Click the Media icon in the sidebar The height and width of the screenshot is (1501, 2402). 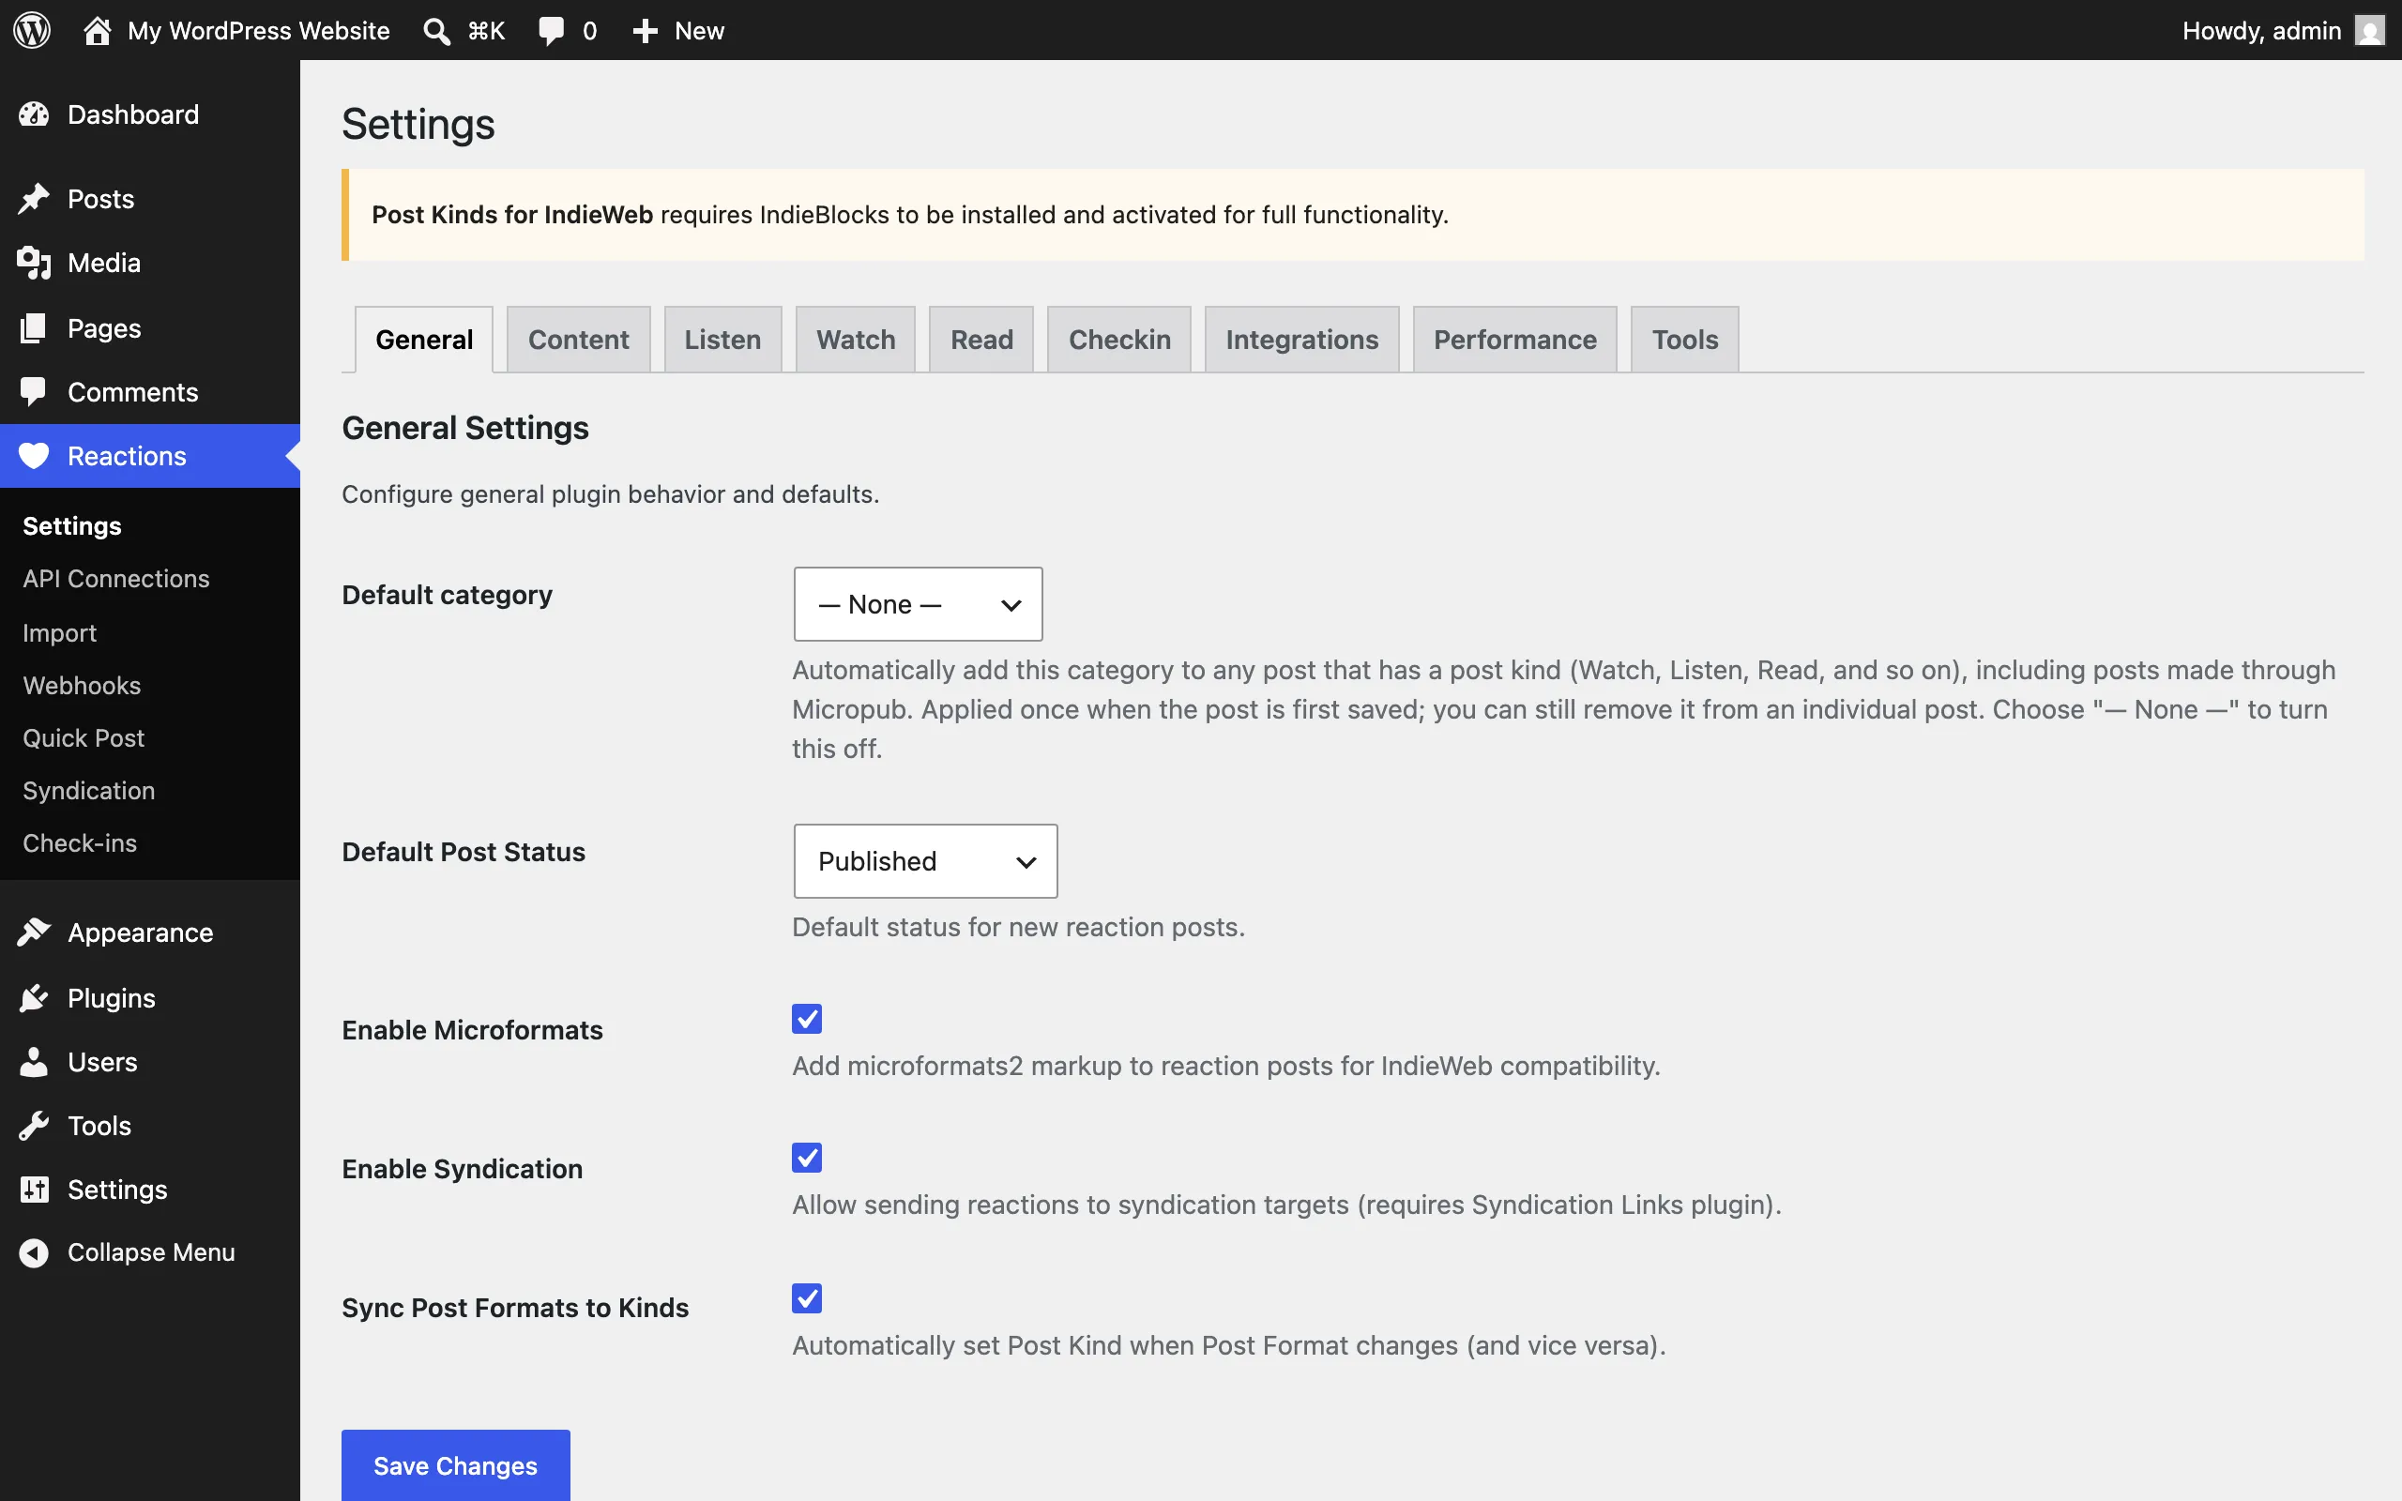tap(34, 263)
